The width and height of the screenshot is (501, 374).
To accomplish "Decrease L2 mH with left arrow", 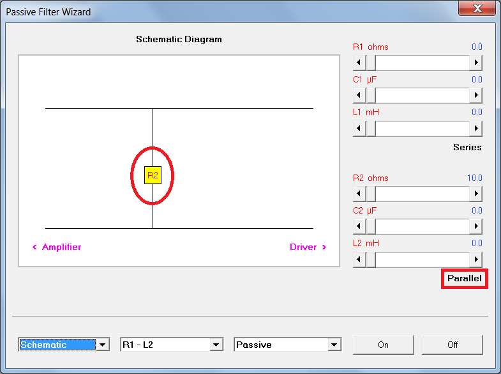I will coord(359,259).
